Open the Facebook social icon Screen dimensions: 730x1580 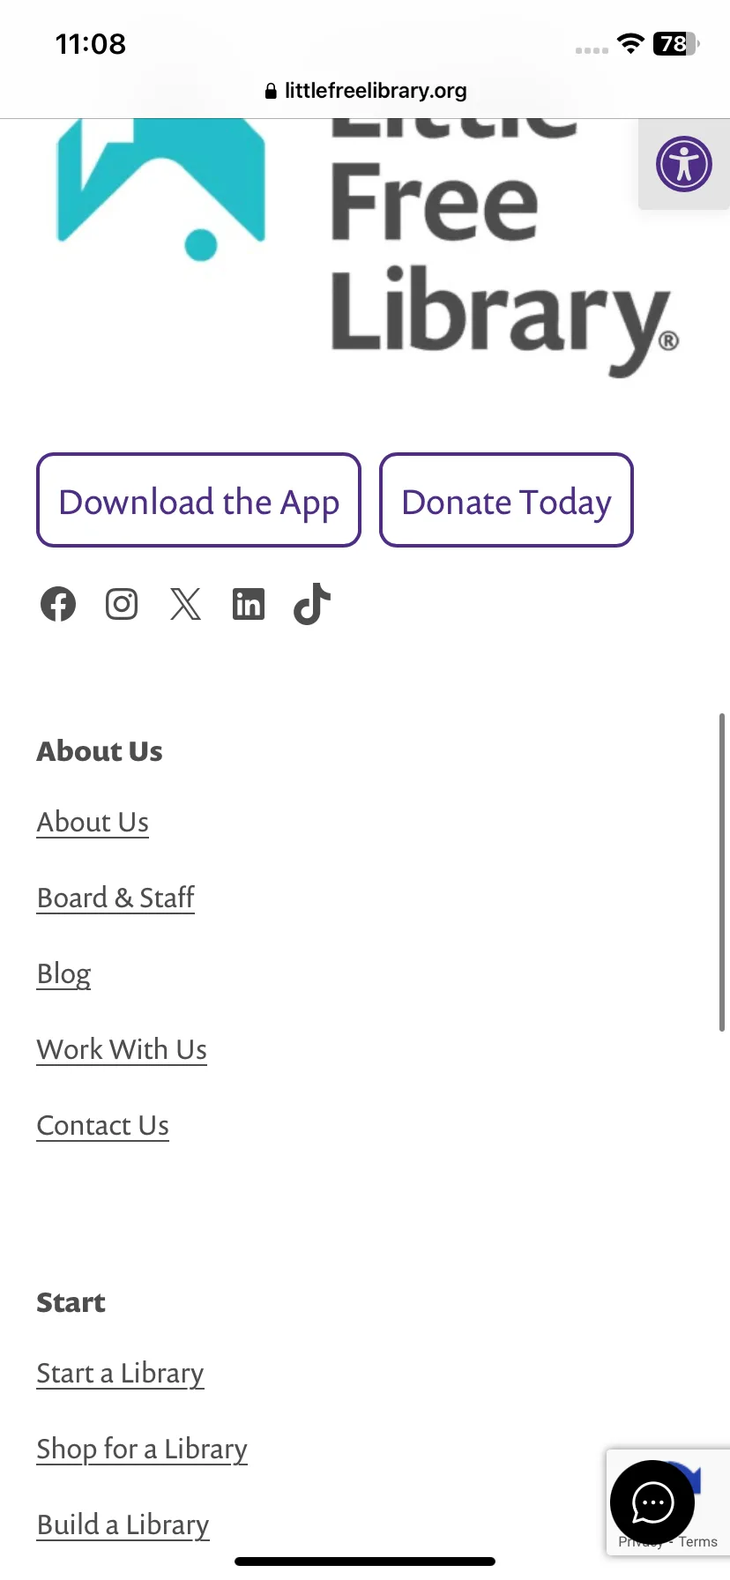point(58,604)
